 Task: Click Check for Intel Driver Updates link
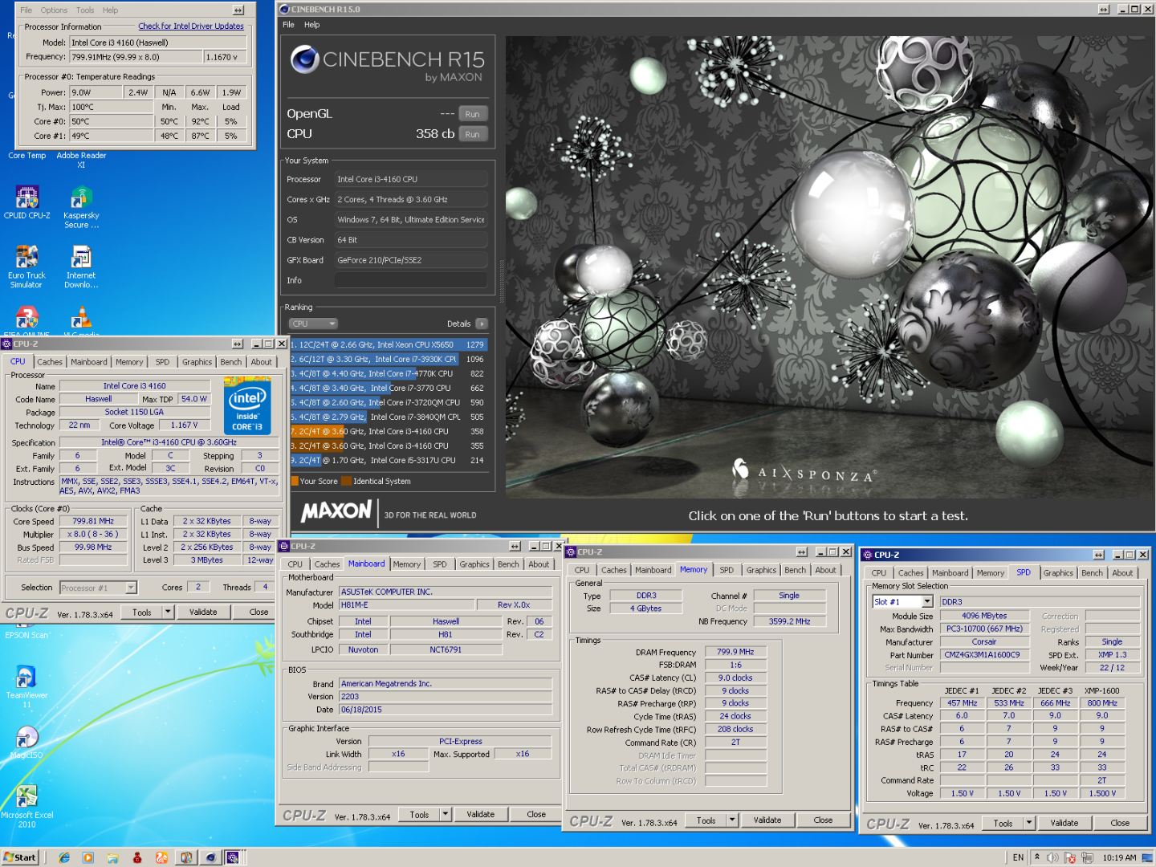click(x=191, y=26)
